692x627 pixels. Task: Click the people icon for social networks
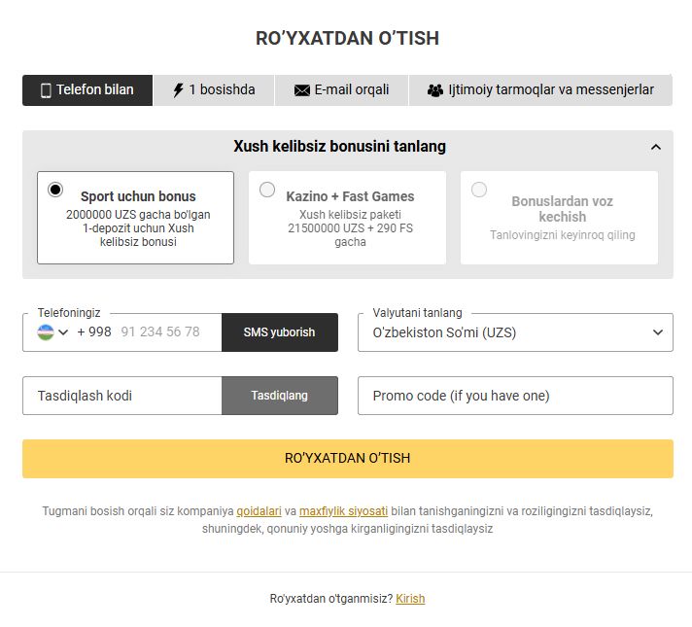point(434,90)
